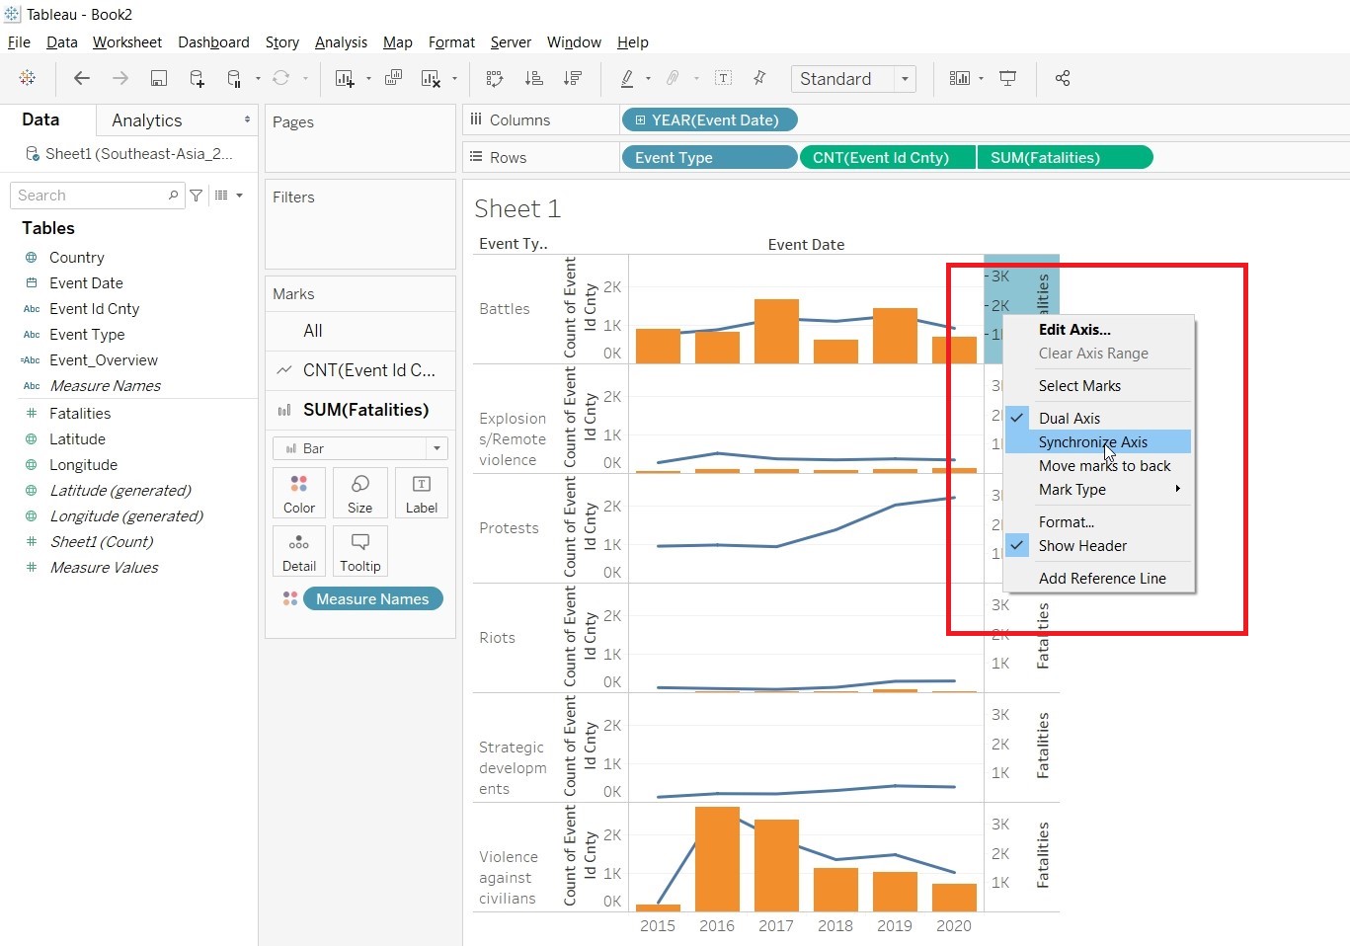Image resolution: width=1350 pixels, height=946 pixels.
Task: Click the Sort ascending toolbar icon
Action: pos(533,79)
